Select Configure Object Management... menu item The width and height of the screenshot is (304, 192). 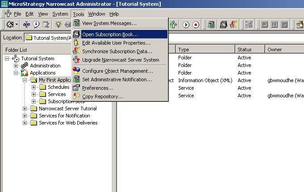click(117, 71)
